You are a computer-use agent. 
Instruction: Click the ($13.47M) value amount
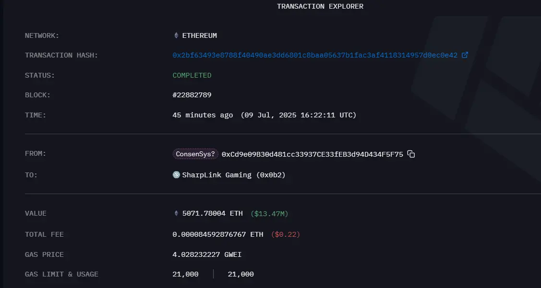269,213
